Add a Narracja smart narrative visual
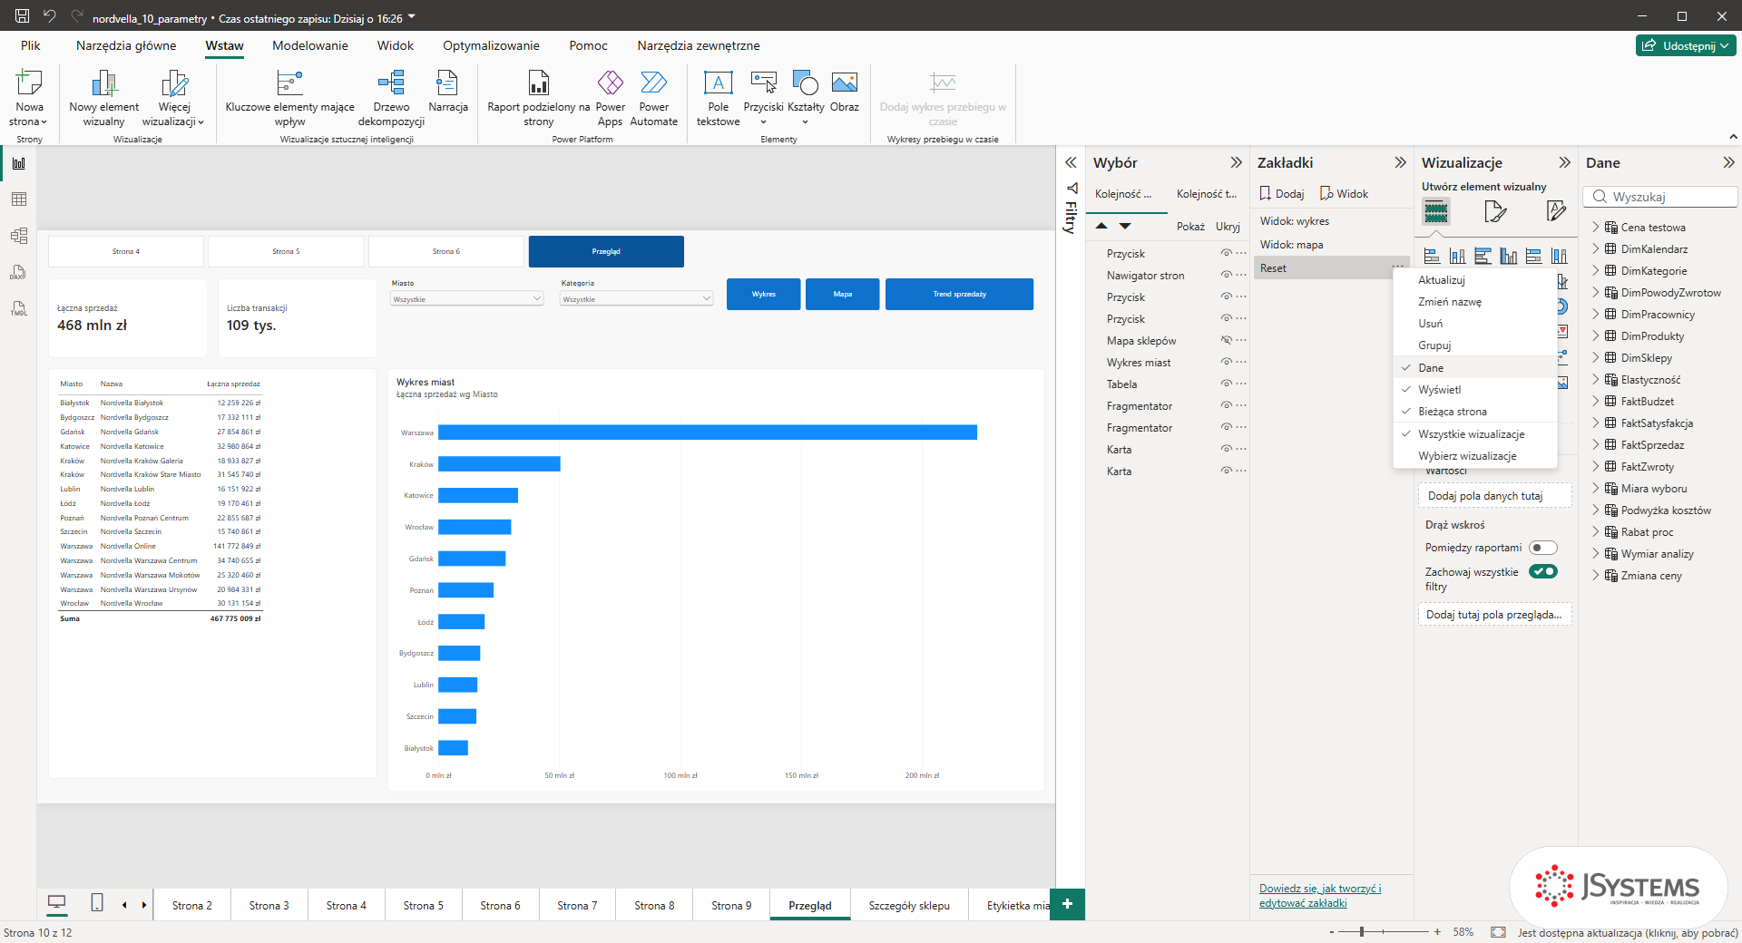This screenshot has width=1742, height=943. coord(447,83)
